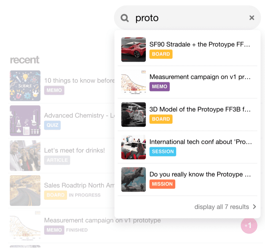
Task: Click 'display all 7 results' link
Action: click(221, 207)
